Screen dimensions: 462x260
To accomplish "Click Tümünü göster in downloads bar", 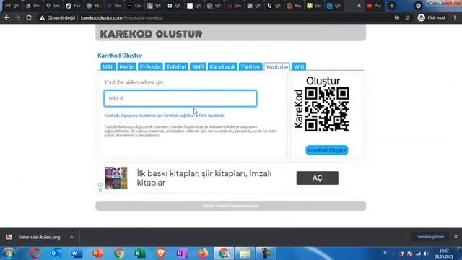I will [430, 237].
